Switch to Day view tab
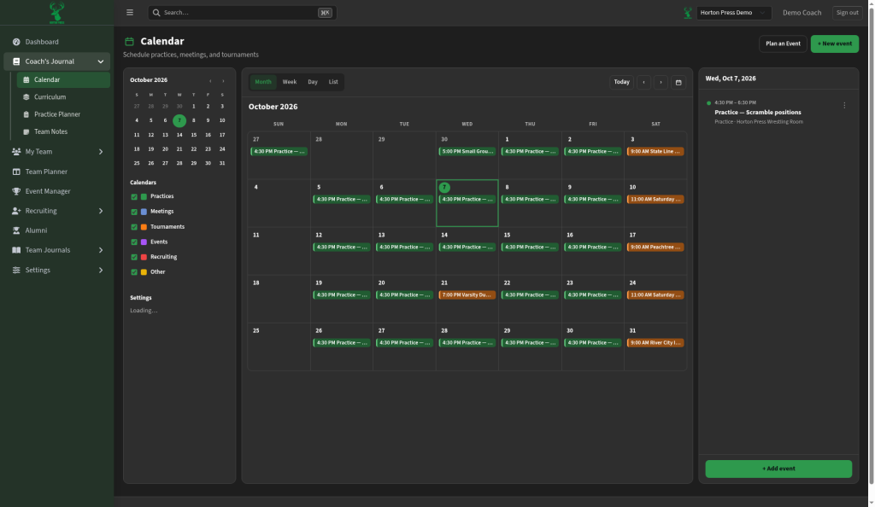 point(313,82)
